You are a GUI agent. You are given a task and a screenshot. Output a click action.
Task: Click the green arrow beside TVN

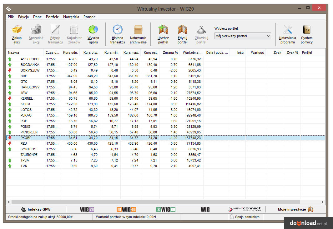click(10, 166)
